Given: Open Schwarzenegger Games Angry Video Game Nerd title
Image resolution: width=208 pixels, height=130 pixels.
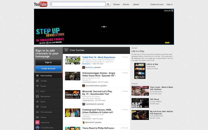Looking at the screenshot, I should click(x=99, y=74).
